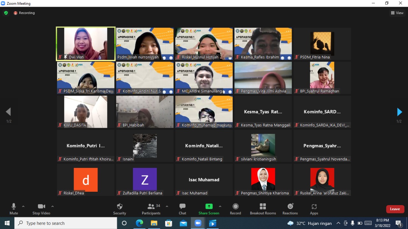Expand video options arrow beside Stop Video
408x229 pixels.
[53, 206]
